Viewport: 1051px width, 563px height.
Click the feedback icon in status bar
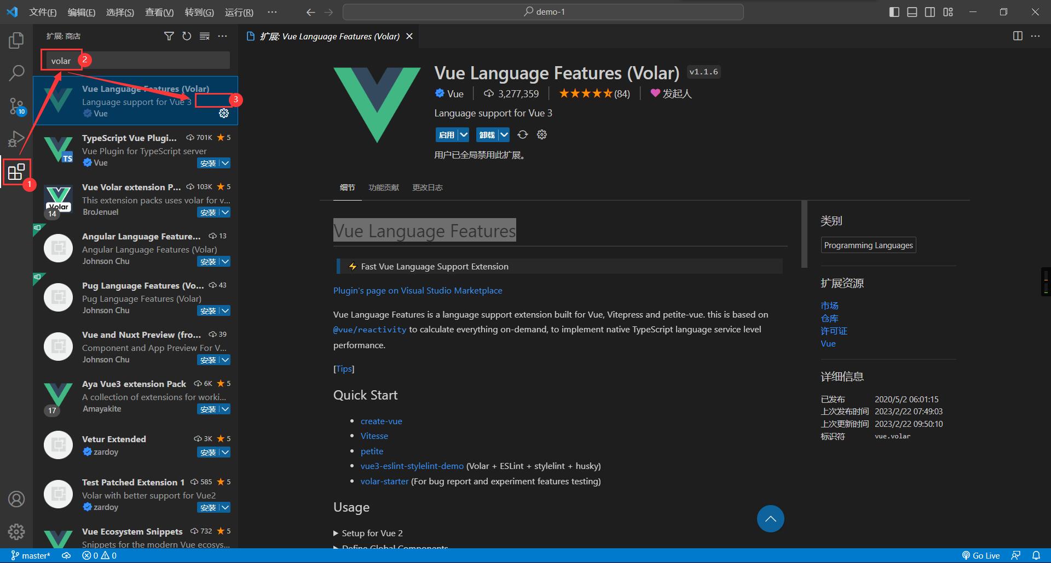1016,555
